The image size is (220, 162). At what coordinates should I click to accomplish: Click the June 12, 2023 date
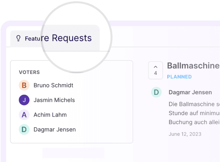pos(185,134)
